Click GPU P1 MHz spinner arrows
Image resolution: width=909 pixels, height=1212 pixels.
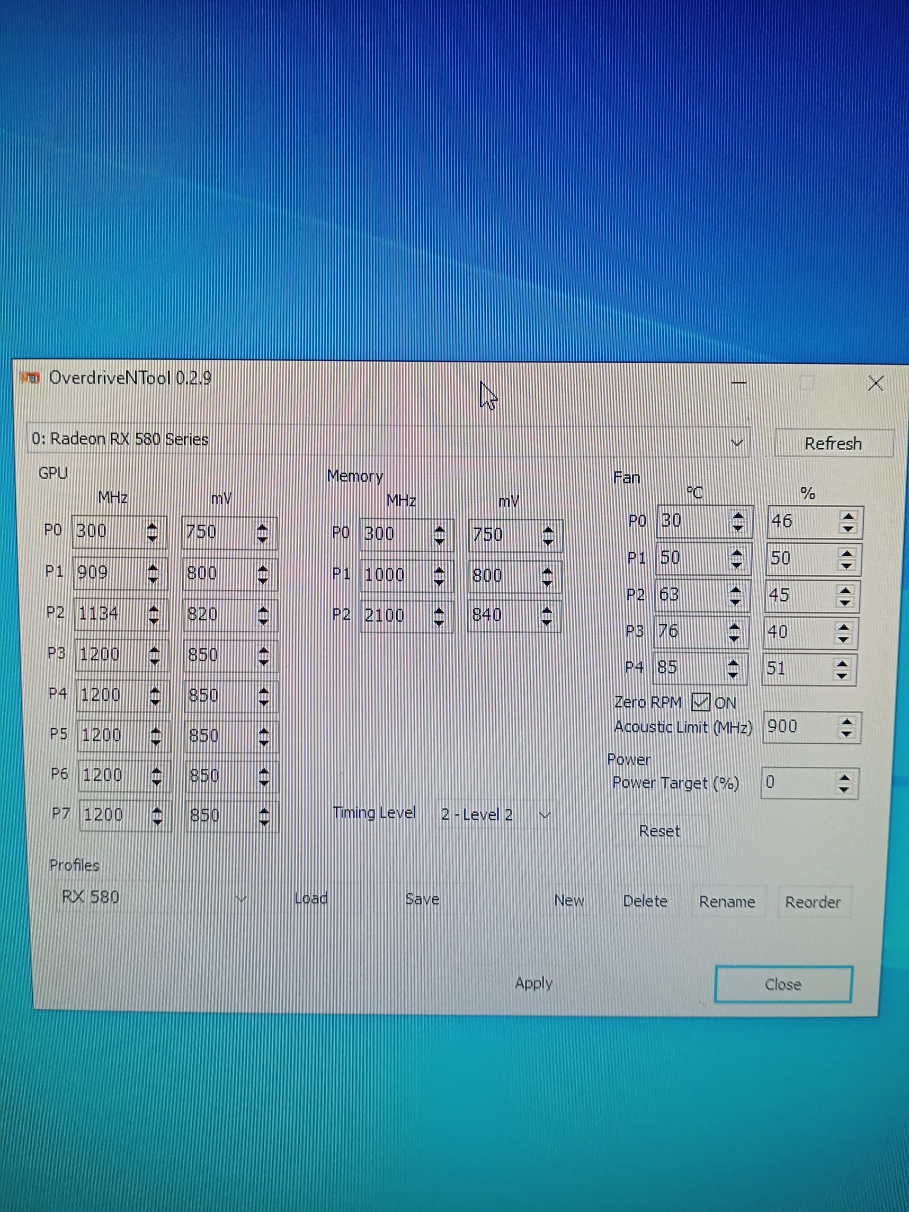pos(153,574)
